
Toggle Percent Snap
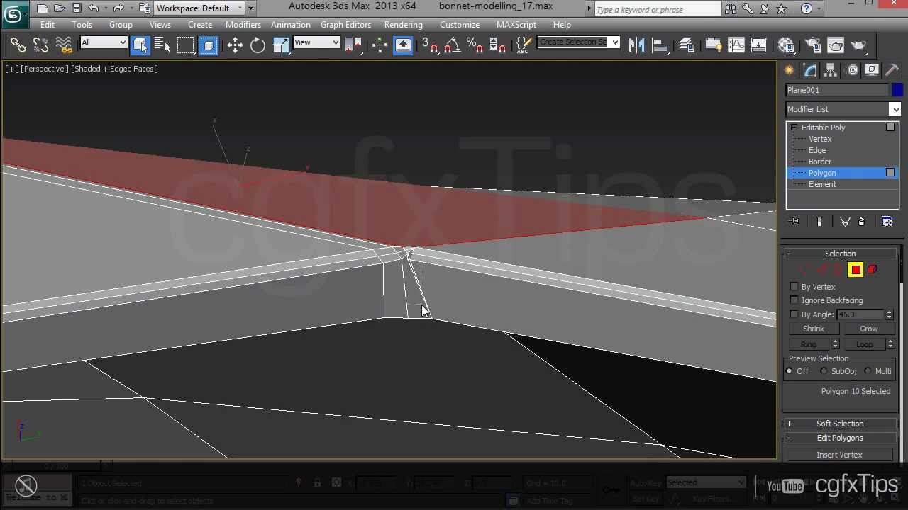click(475, 45)
